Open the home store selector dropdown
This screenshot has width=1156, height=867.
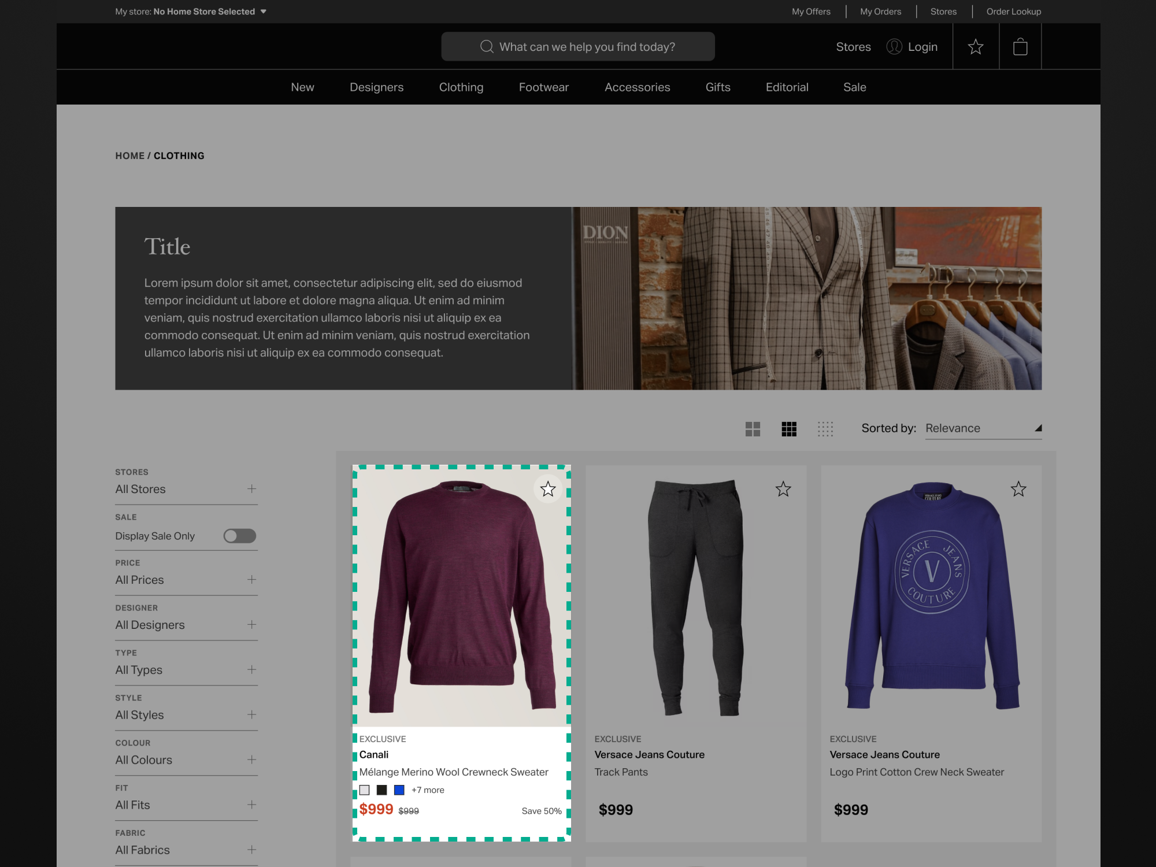click(263, 12)
